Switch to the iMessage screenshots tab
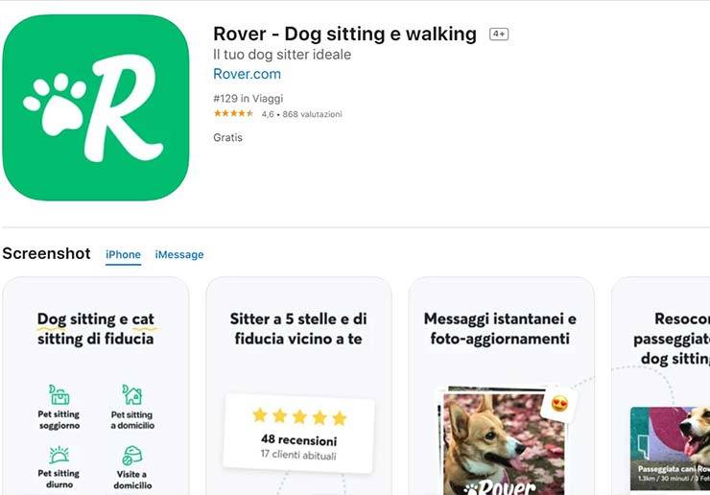Image resolution: width=710 pixels, height=495 pixels. click(179, 254)
